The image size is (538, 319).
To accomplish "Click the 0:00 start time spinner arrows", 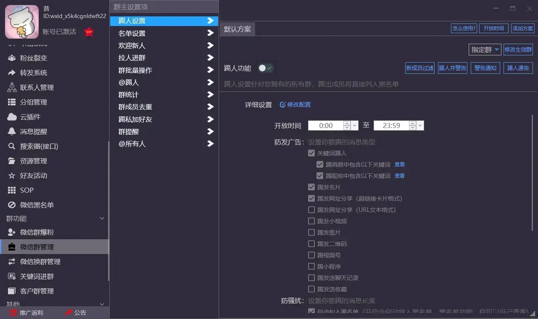I will point(347,126).
